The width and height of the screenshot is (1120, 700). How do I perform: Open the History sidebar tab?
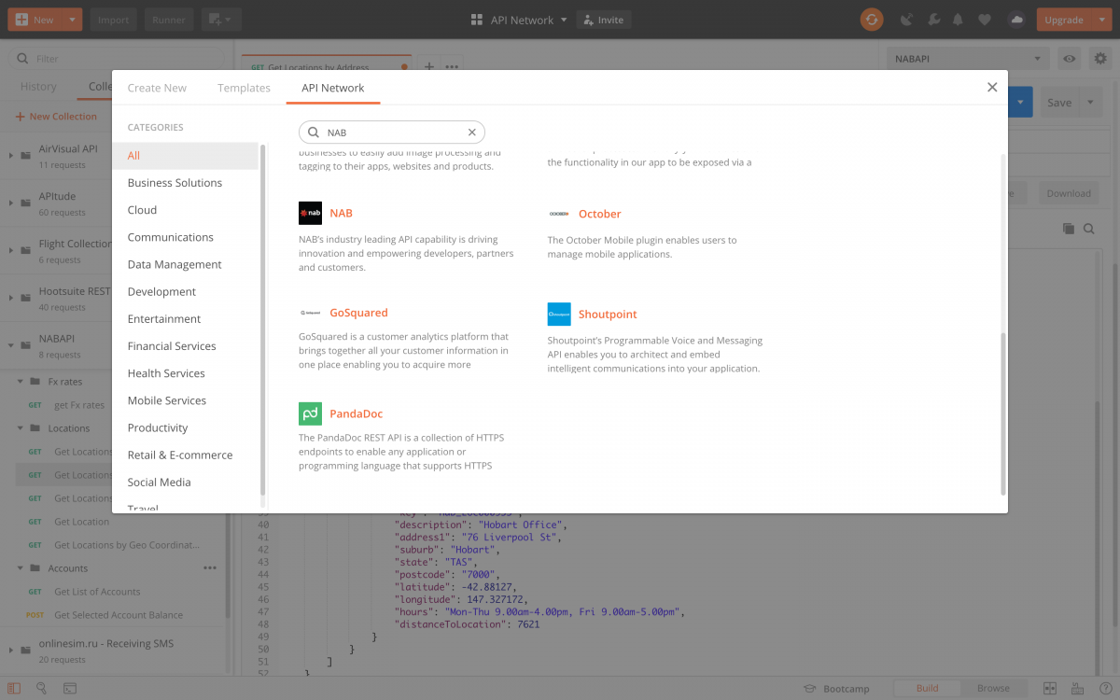coord(38,87)
